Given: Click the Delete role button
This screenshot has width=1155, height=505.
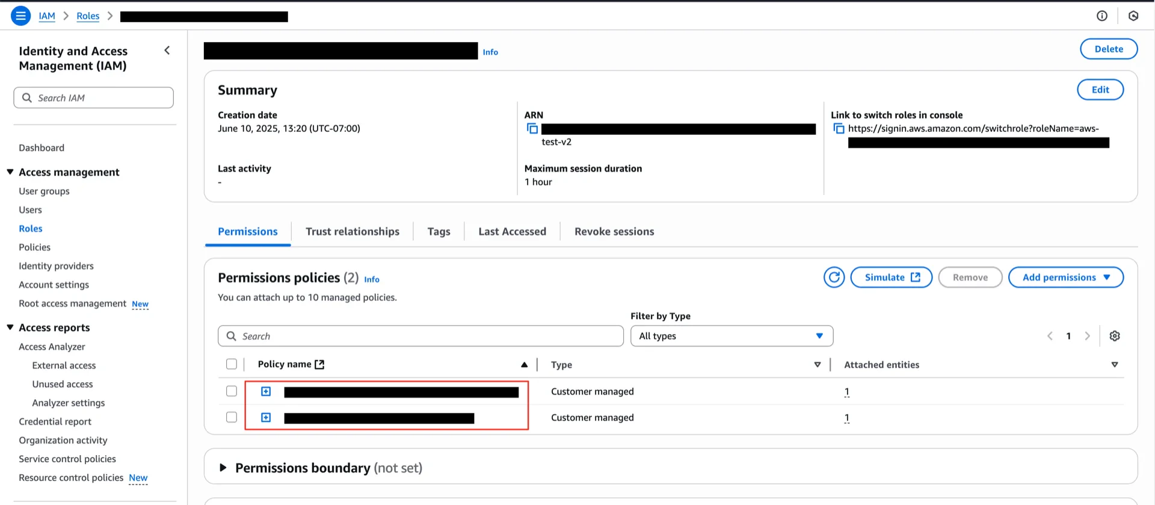Looking at the screenshot, I should [1109, 49].
